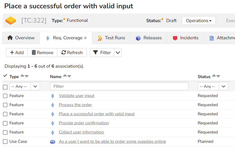Tick the Use Case row checkbox
The width and height of the screenshot is (235, 147).
[x=5, y=142]
